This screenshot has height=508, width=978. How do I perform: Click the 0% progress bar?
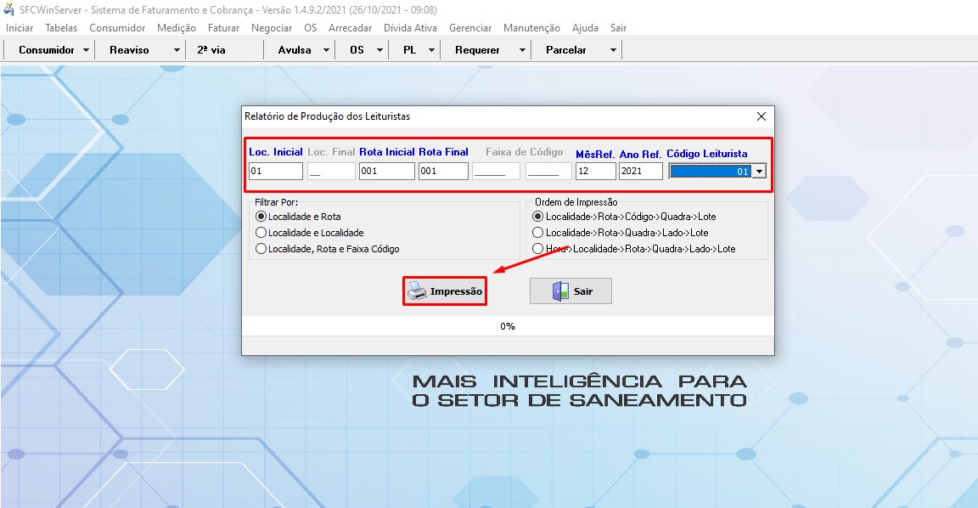click(508, 326)
